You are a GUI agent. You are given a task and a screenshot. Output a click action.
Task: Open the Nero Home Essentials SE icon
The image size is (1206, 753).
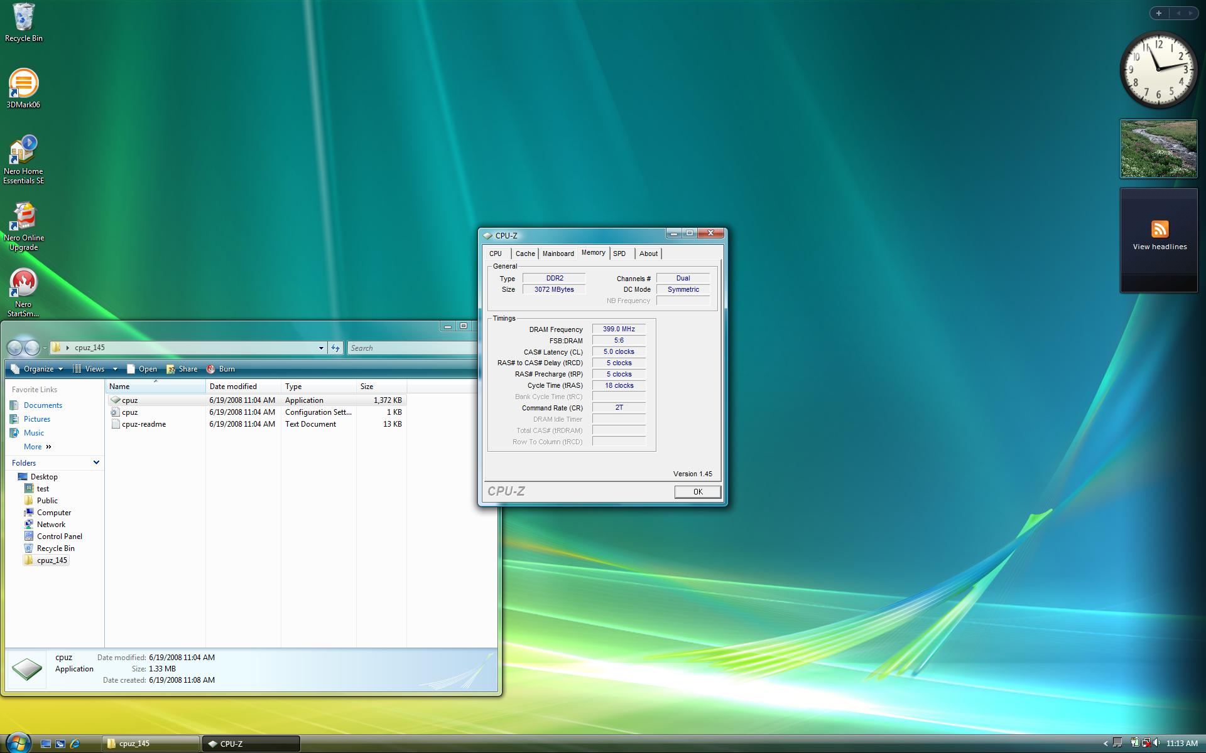pos(23,152)
